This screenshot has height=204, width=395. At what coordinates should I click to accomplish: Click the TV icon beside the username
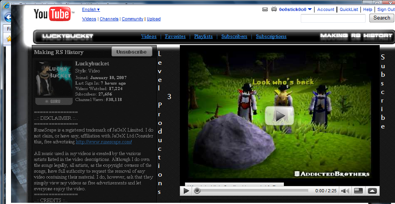coord(274,9)
